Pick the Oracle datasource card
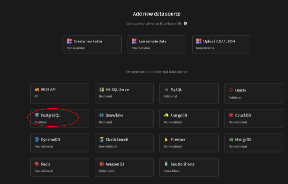Screen dimensions: 288x184 [x=254, y=94]
